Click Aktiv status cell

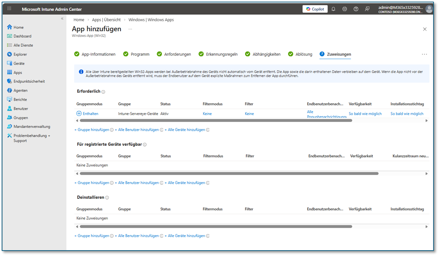(x=165, y=114)
